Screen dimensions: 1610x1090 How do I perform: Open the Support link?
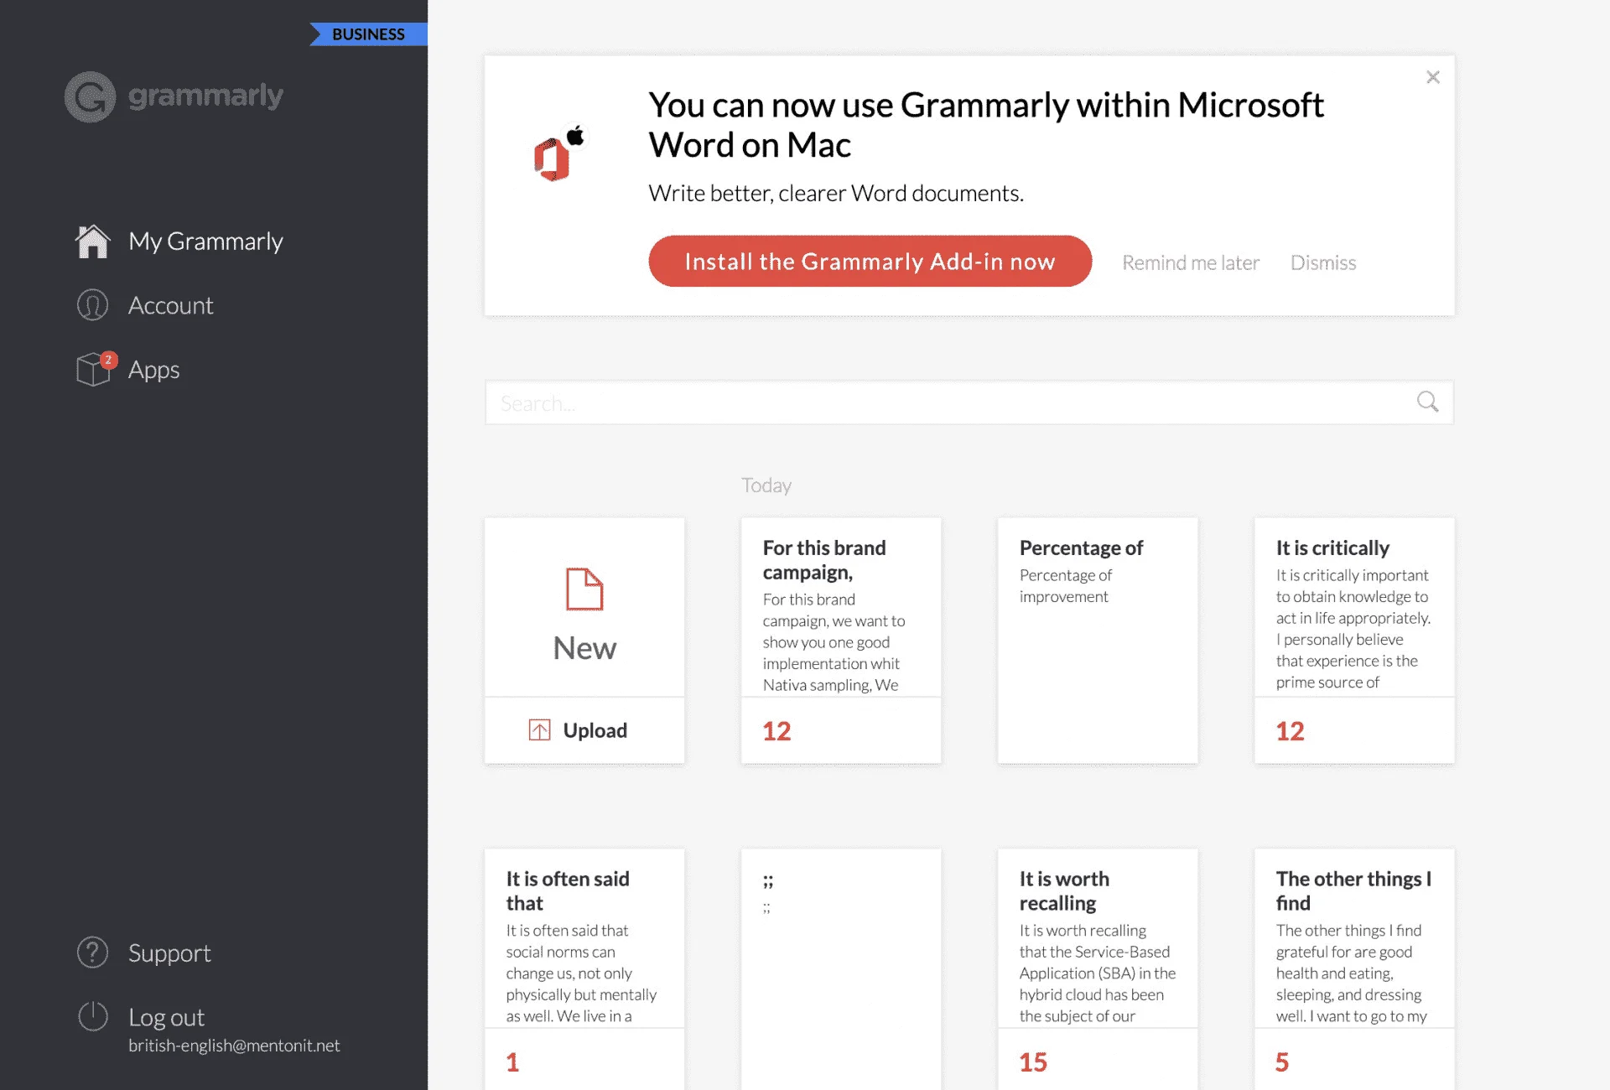169,953
